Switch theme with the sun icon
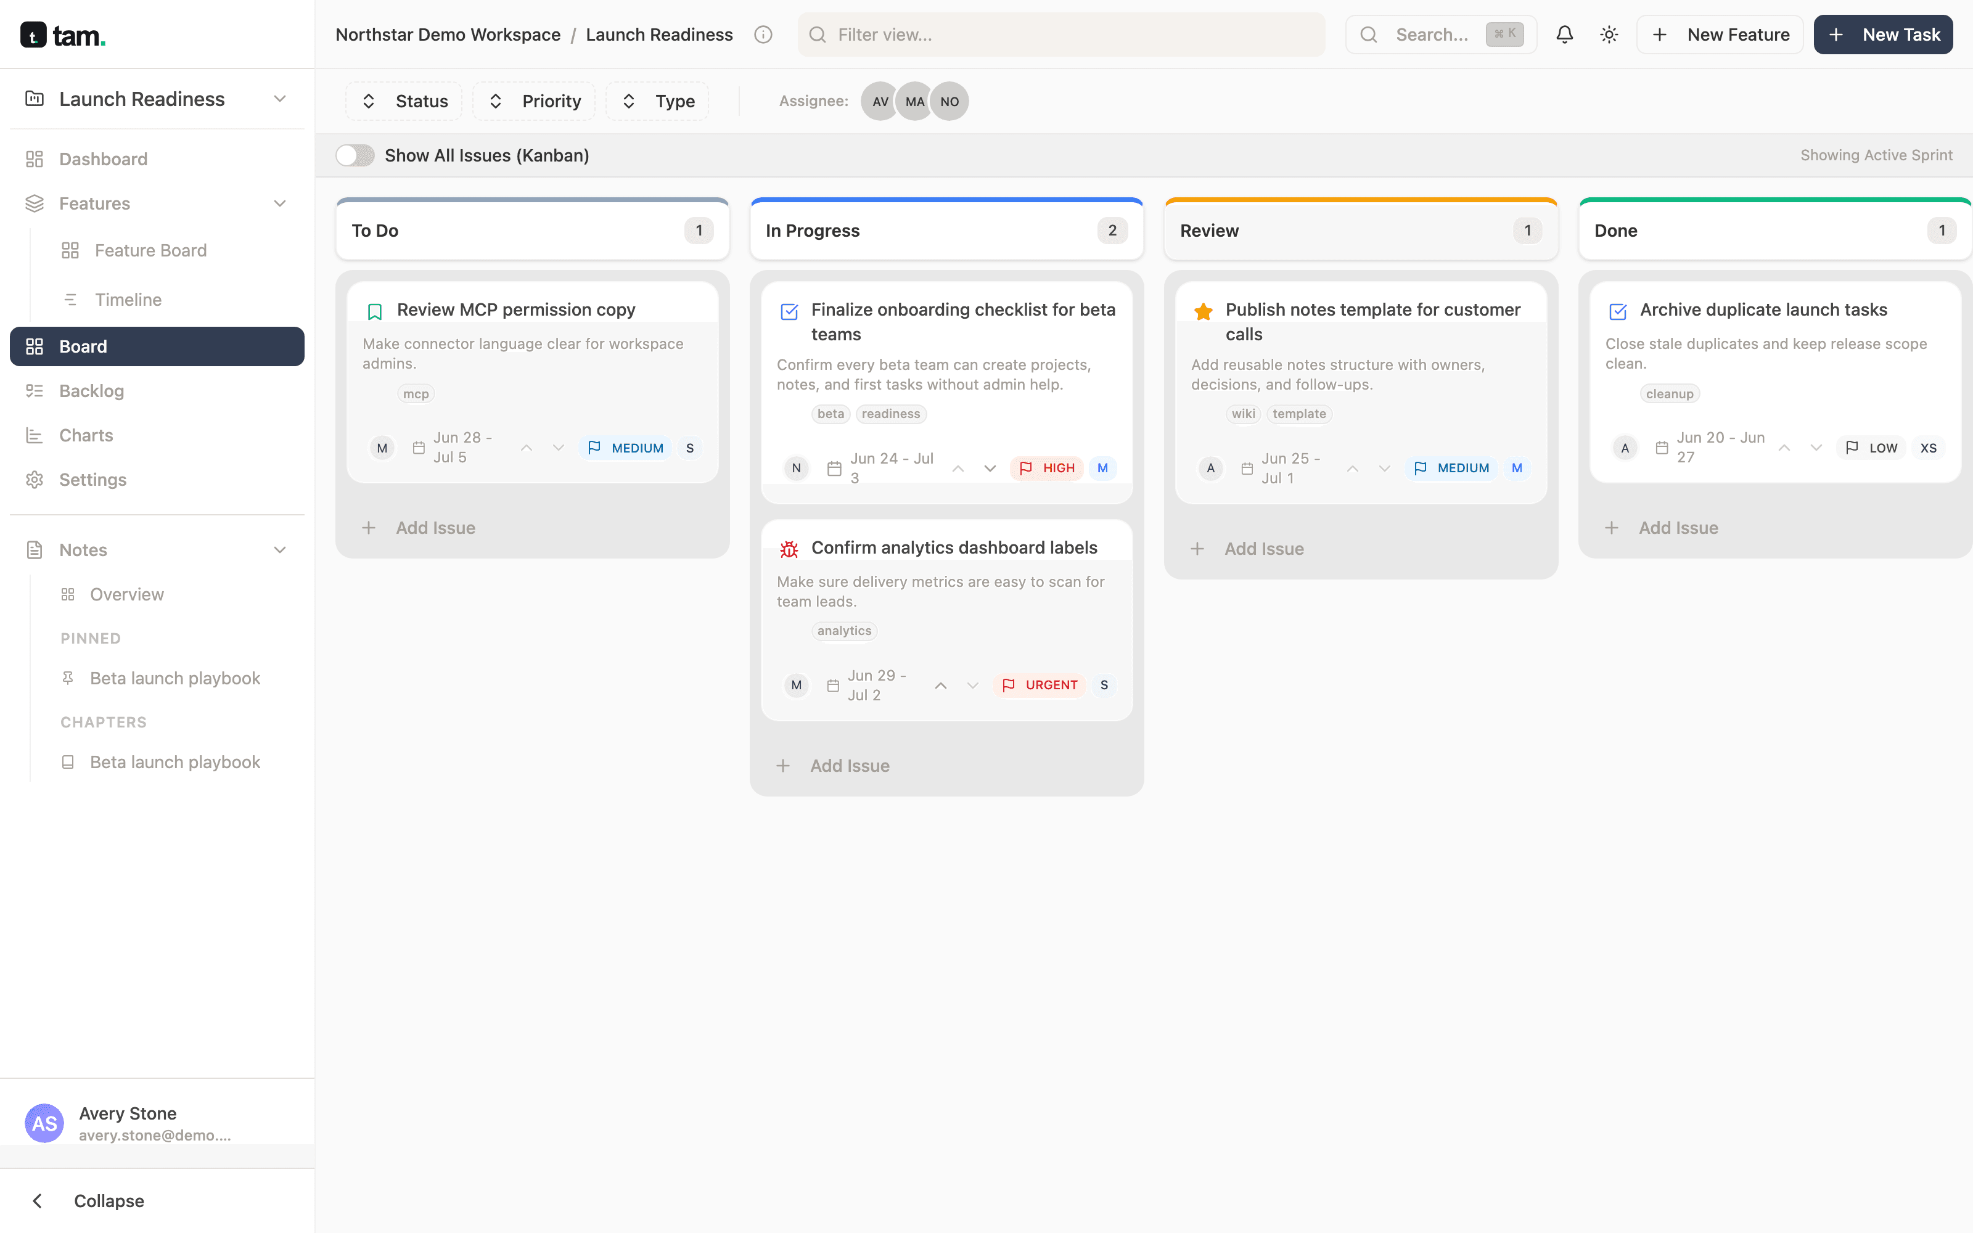 [1609, 35]
